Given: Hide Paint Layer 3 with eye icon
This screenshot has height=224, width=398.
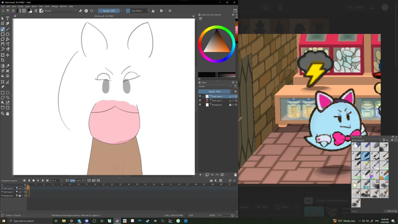Looking at the screenshot, I should (200, 101).
